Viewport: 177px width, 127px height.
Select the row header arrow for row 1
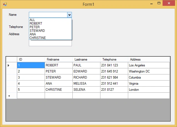click(x=12, y=65)
